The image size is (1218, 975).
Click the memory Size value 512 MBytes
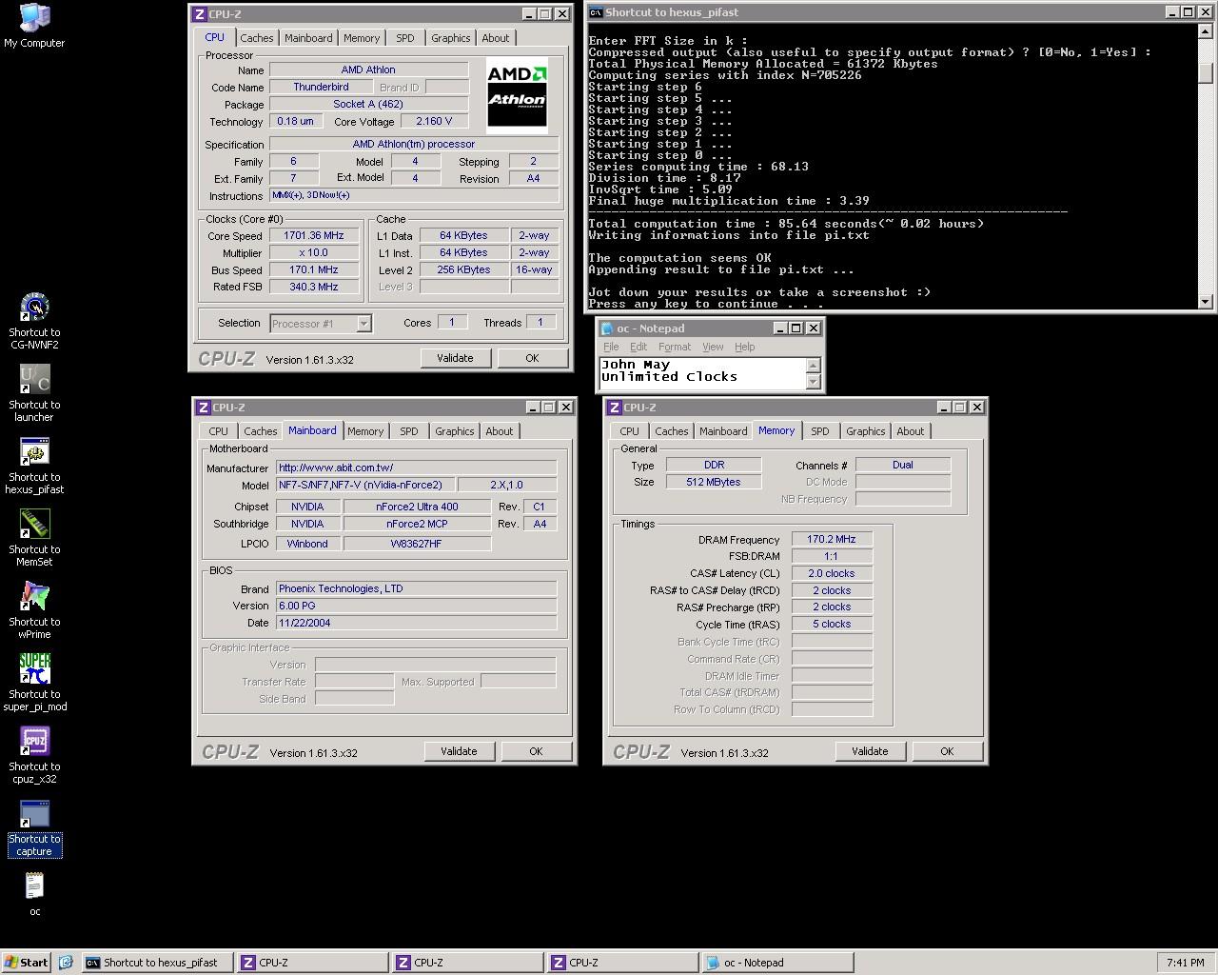(x=714, y=482)
